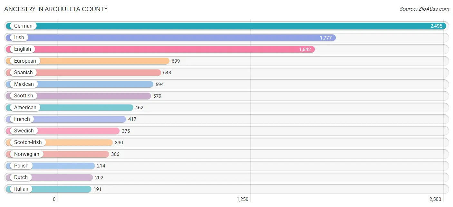The image size is (453, 207).
Task: Select the Irish ancestry bar
Action: point(171,38)
